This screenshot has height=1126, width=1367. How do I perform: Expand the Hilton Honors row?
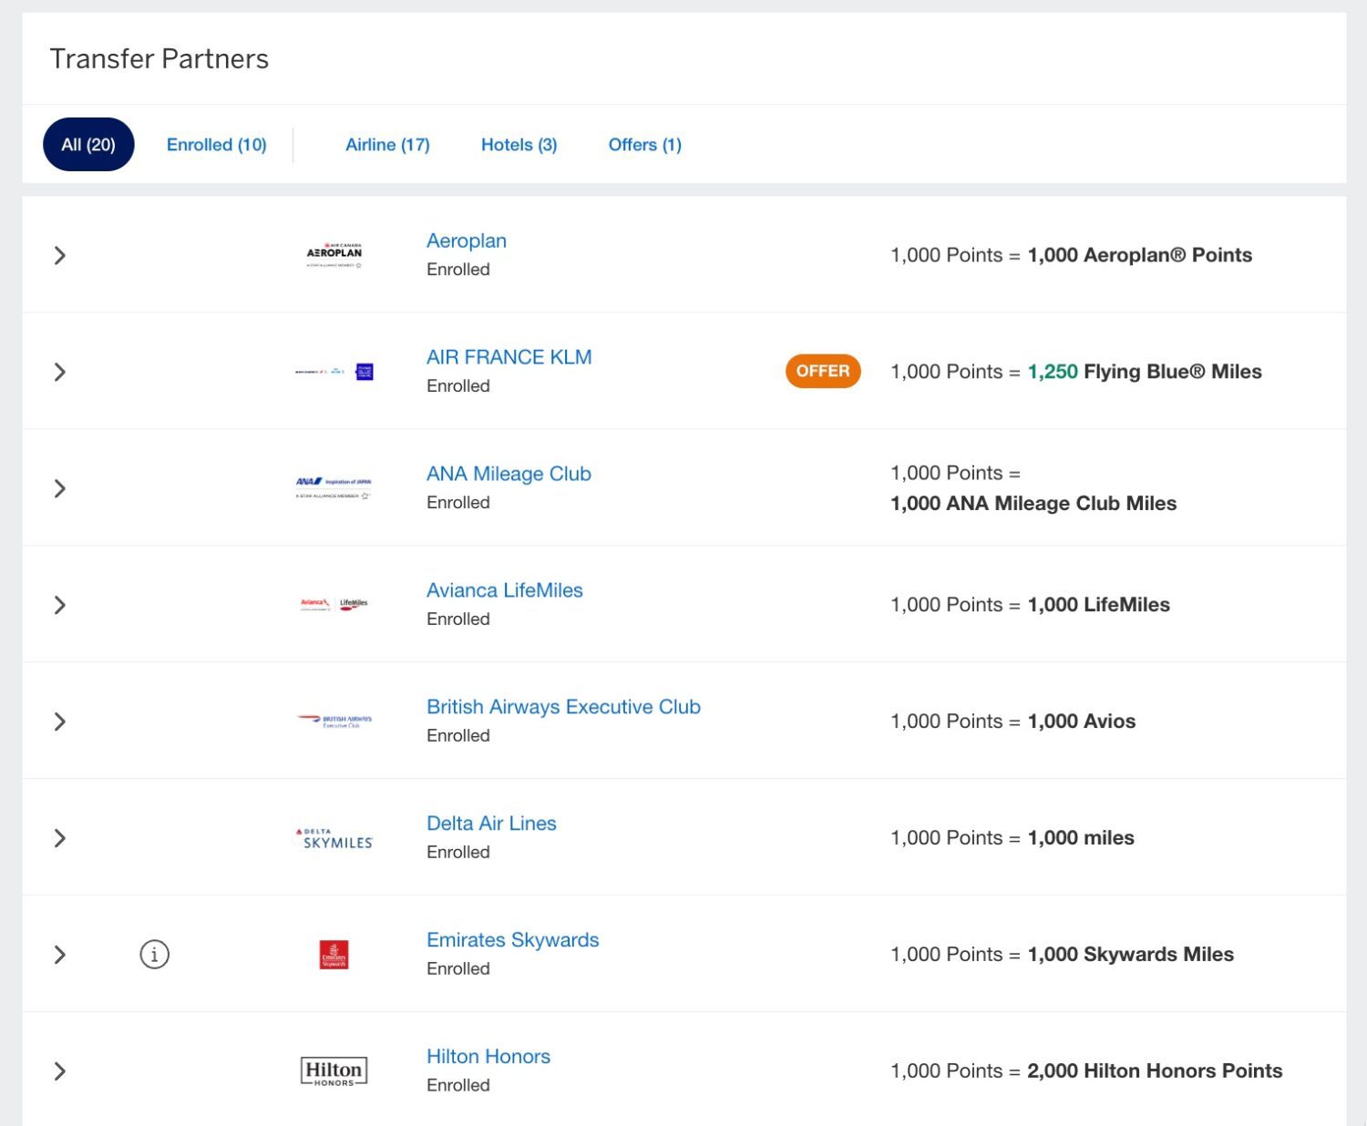(x=60, y=1072)
